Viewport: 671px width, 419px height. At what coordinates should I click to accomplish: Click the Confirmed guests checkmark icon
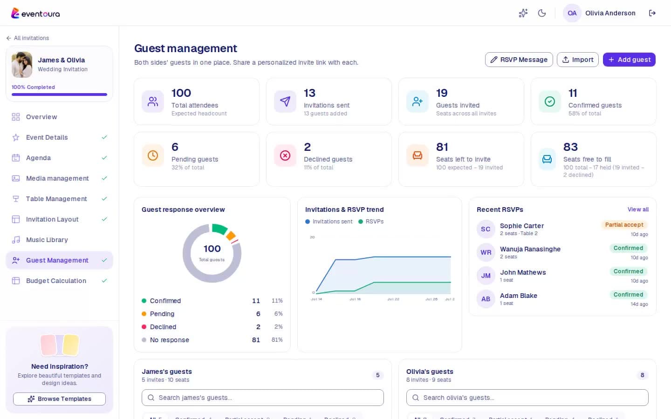tap(550, 101)
